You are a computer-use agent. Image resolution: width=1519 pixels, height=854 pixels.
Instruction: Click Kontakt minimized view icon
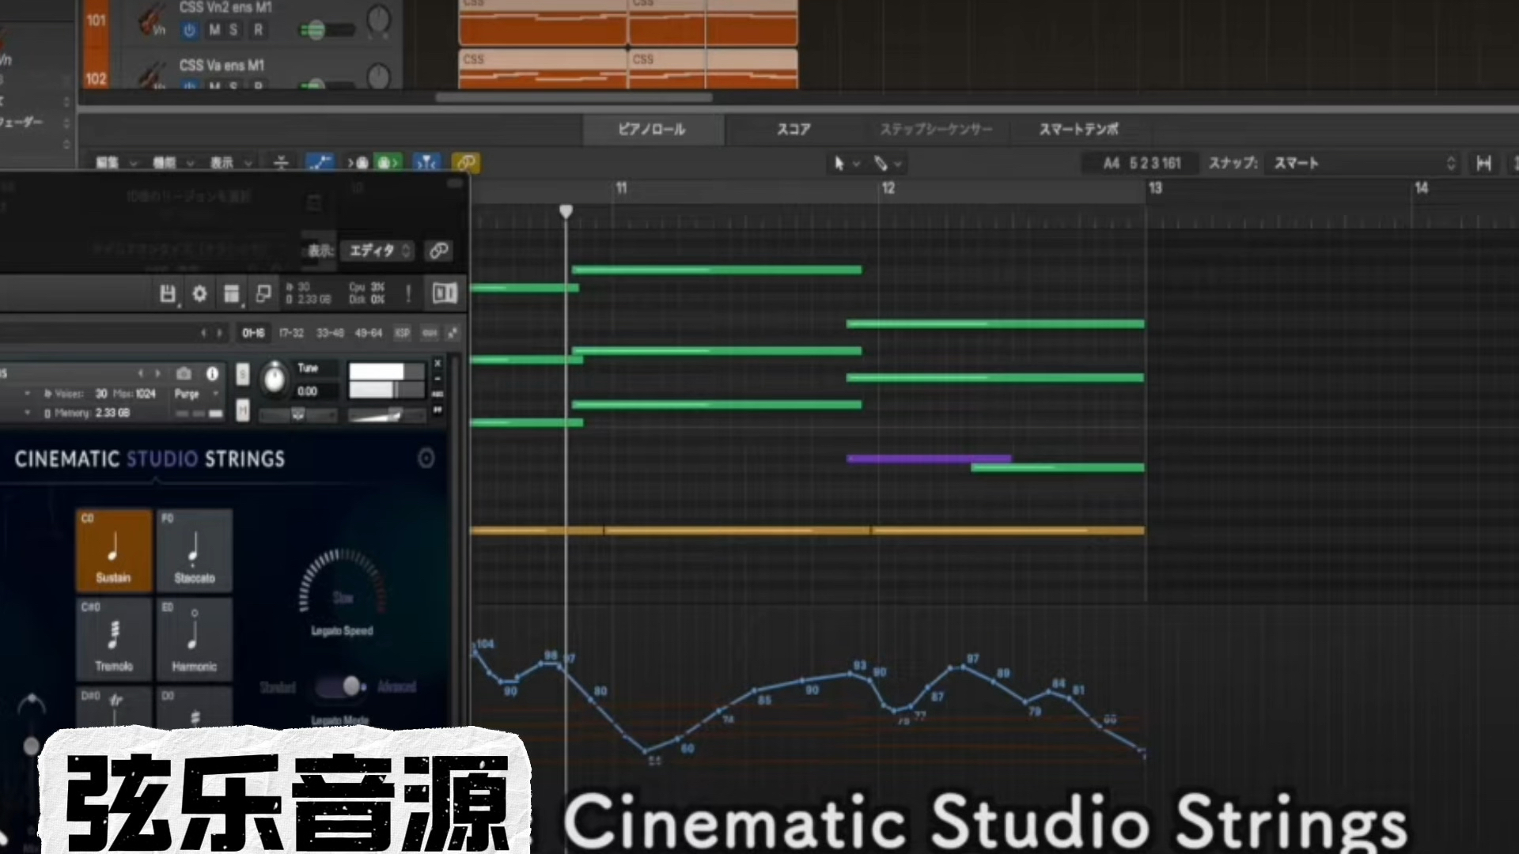(x=263, y=294)
